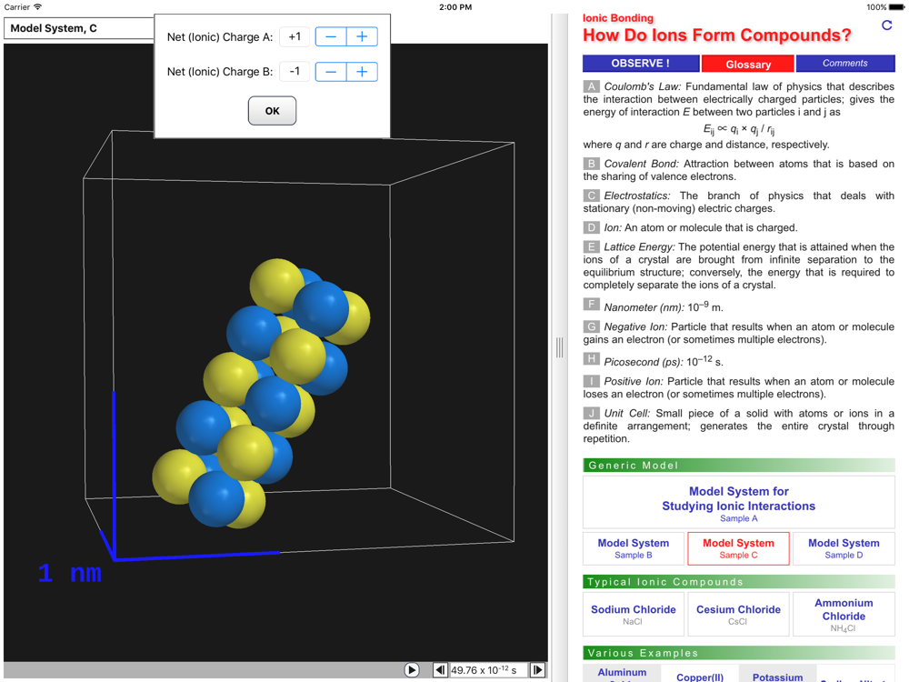Click the Typical Ionic Compounds section header
Viewport: 909px width, 682px height.
point(738,582)
